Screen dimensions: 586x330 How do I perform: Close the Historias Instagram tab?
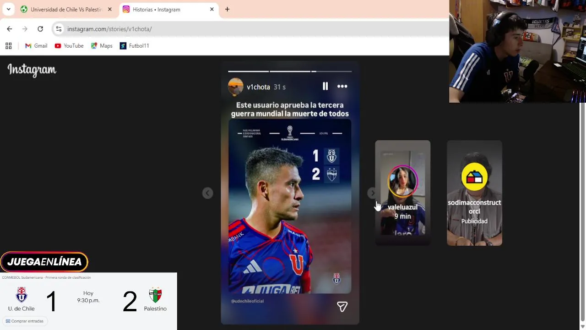[x=212, y=9]
